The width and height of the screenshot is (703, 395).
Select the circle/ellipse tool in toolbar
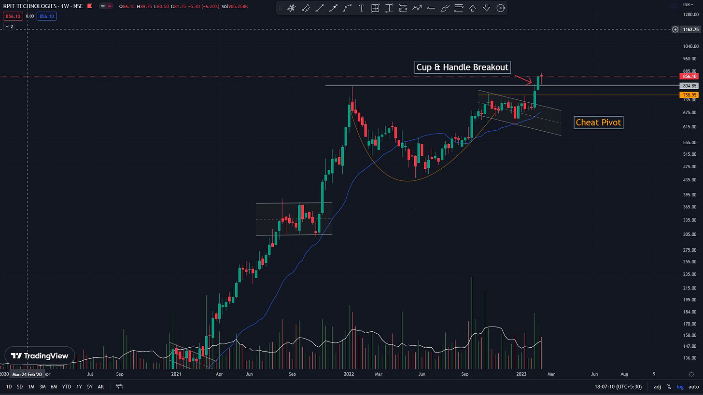tap(501, 8)
